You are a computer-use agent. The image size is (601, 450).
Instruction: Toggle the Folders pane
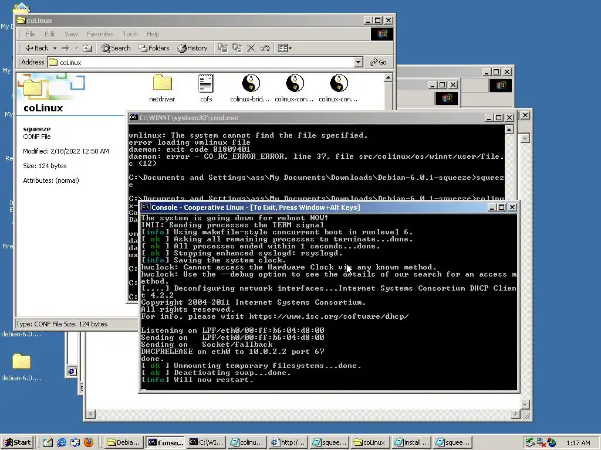pyautogui.click(x=154, y=48)
